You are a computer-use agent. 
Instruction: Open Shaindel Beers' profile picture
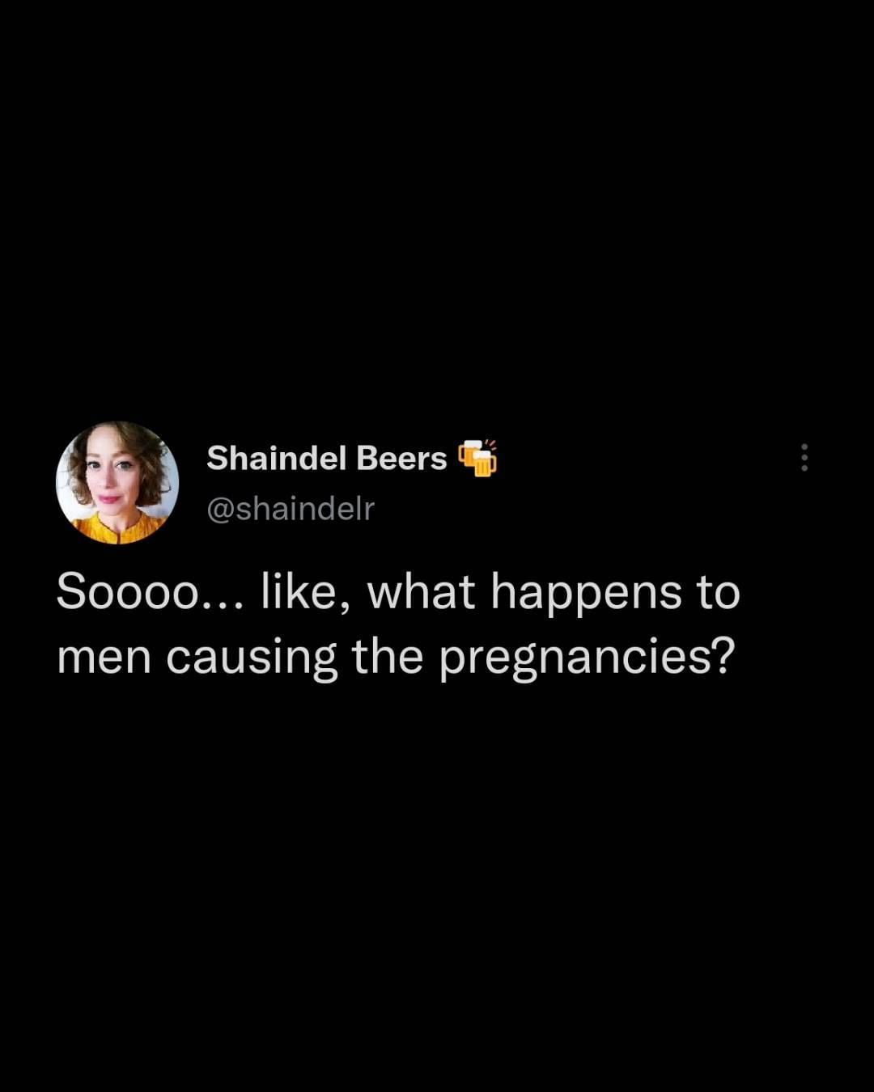117,483
